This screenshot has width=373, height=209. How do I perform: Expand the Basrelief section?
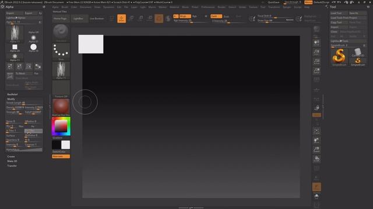12,94
